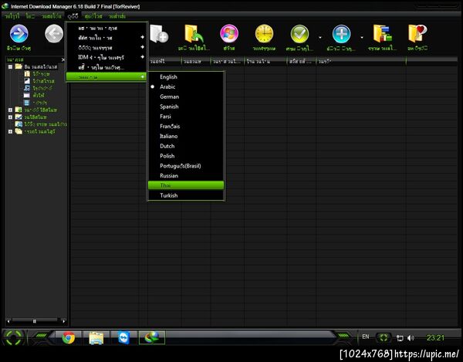Select the top-level open folder in category tree
The height and width of the screenshot is (362, 463).
[x=19, y=66]
